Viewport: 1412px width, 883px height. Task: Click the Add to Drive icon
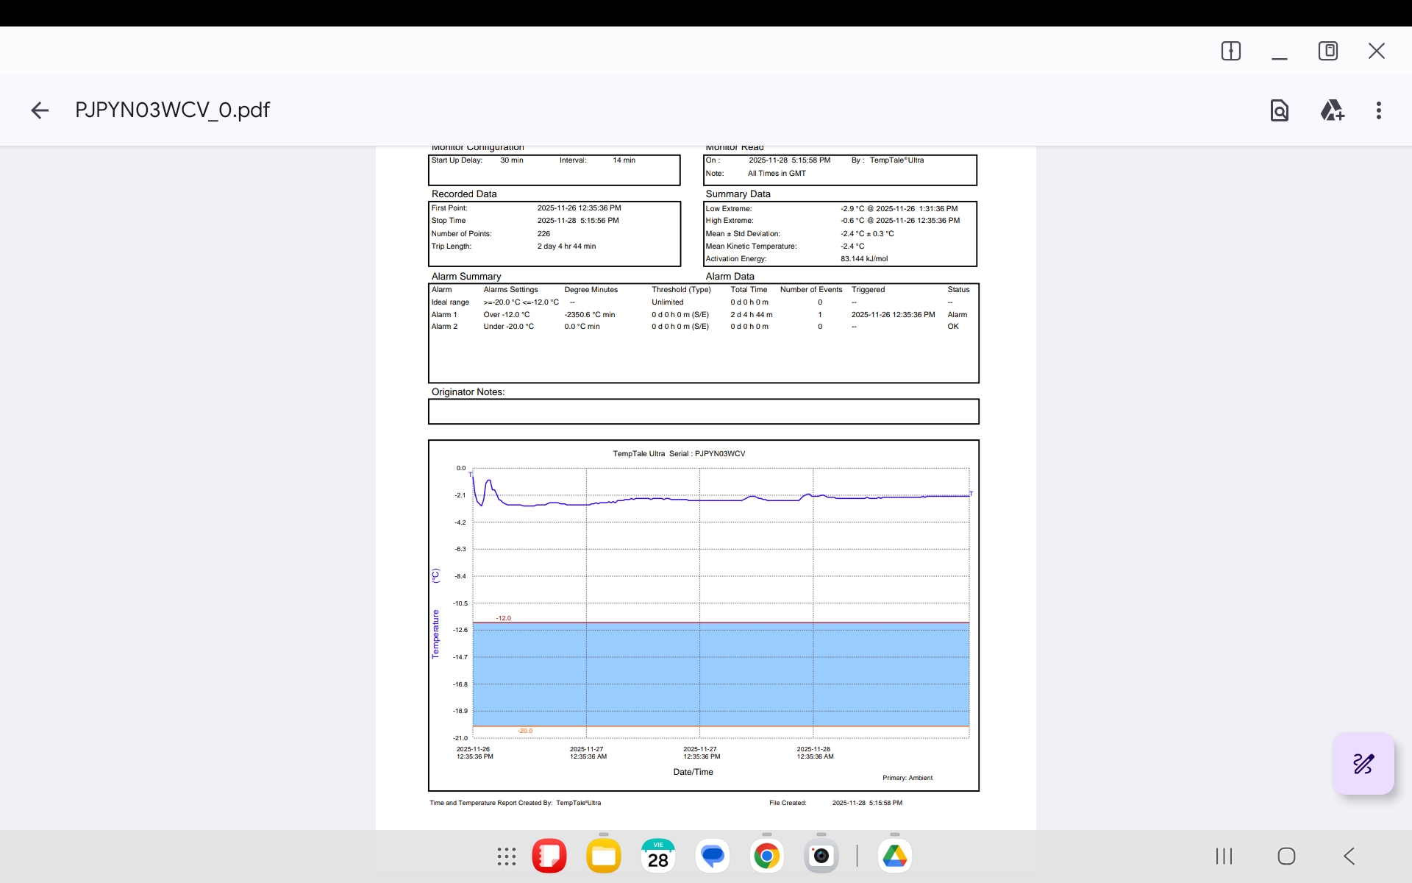click(1332, 110)
